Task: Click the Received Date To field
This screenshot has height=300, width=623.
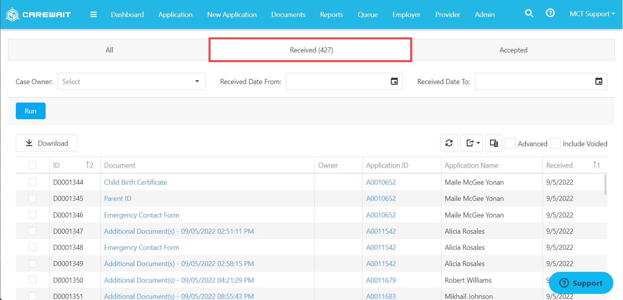Action: click(x=541, y=81)
